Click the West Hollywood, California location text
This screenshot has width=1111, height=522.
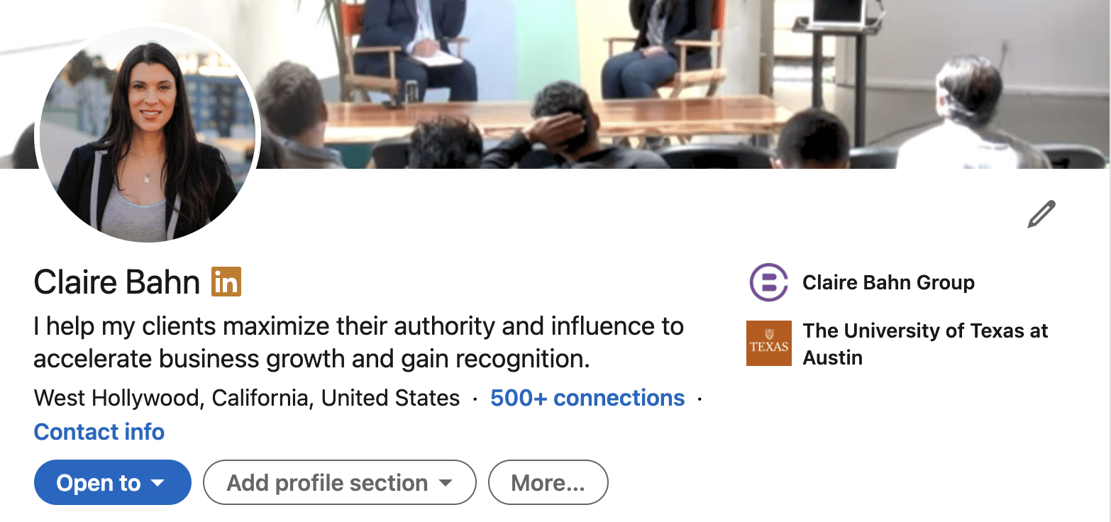coord(247,398)
